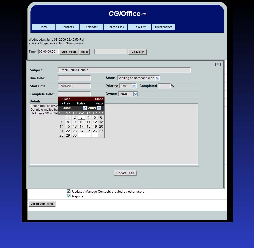Choose June 6 in the calendar
Screen dimensions: 254x248
(x=101, y=118)
